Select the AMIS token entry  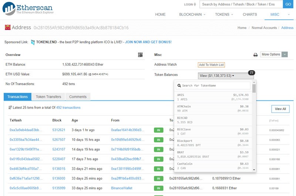(213, 97)
